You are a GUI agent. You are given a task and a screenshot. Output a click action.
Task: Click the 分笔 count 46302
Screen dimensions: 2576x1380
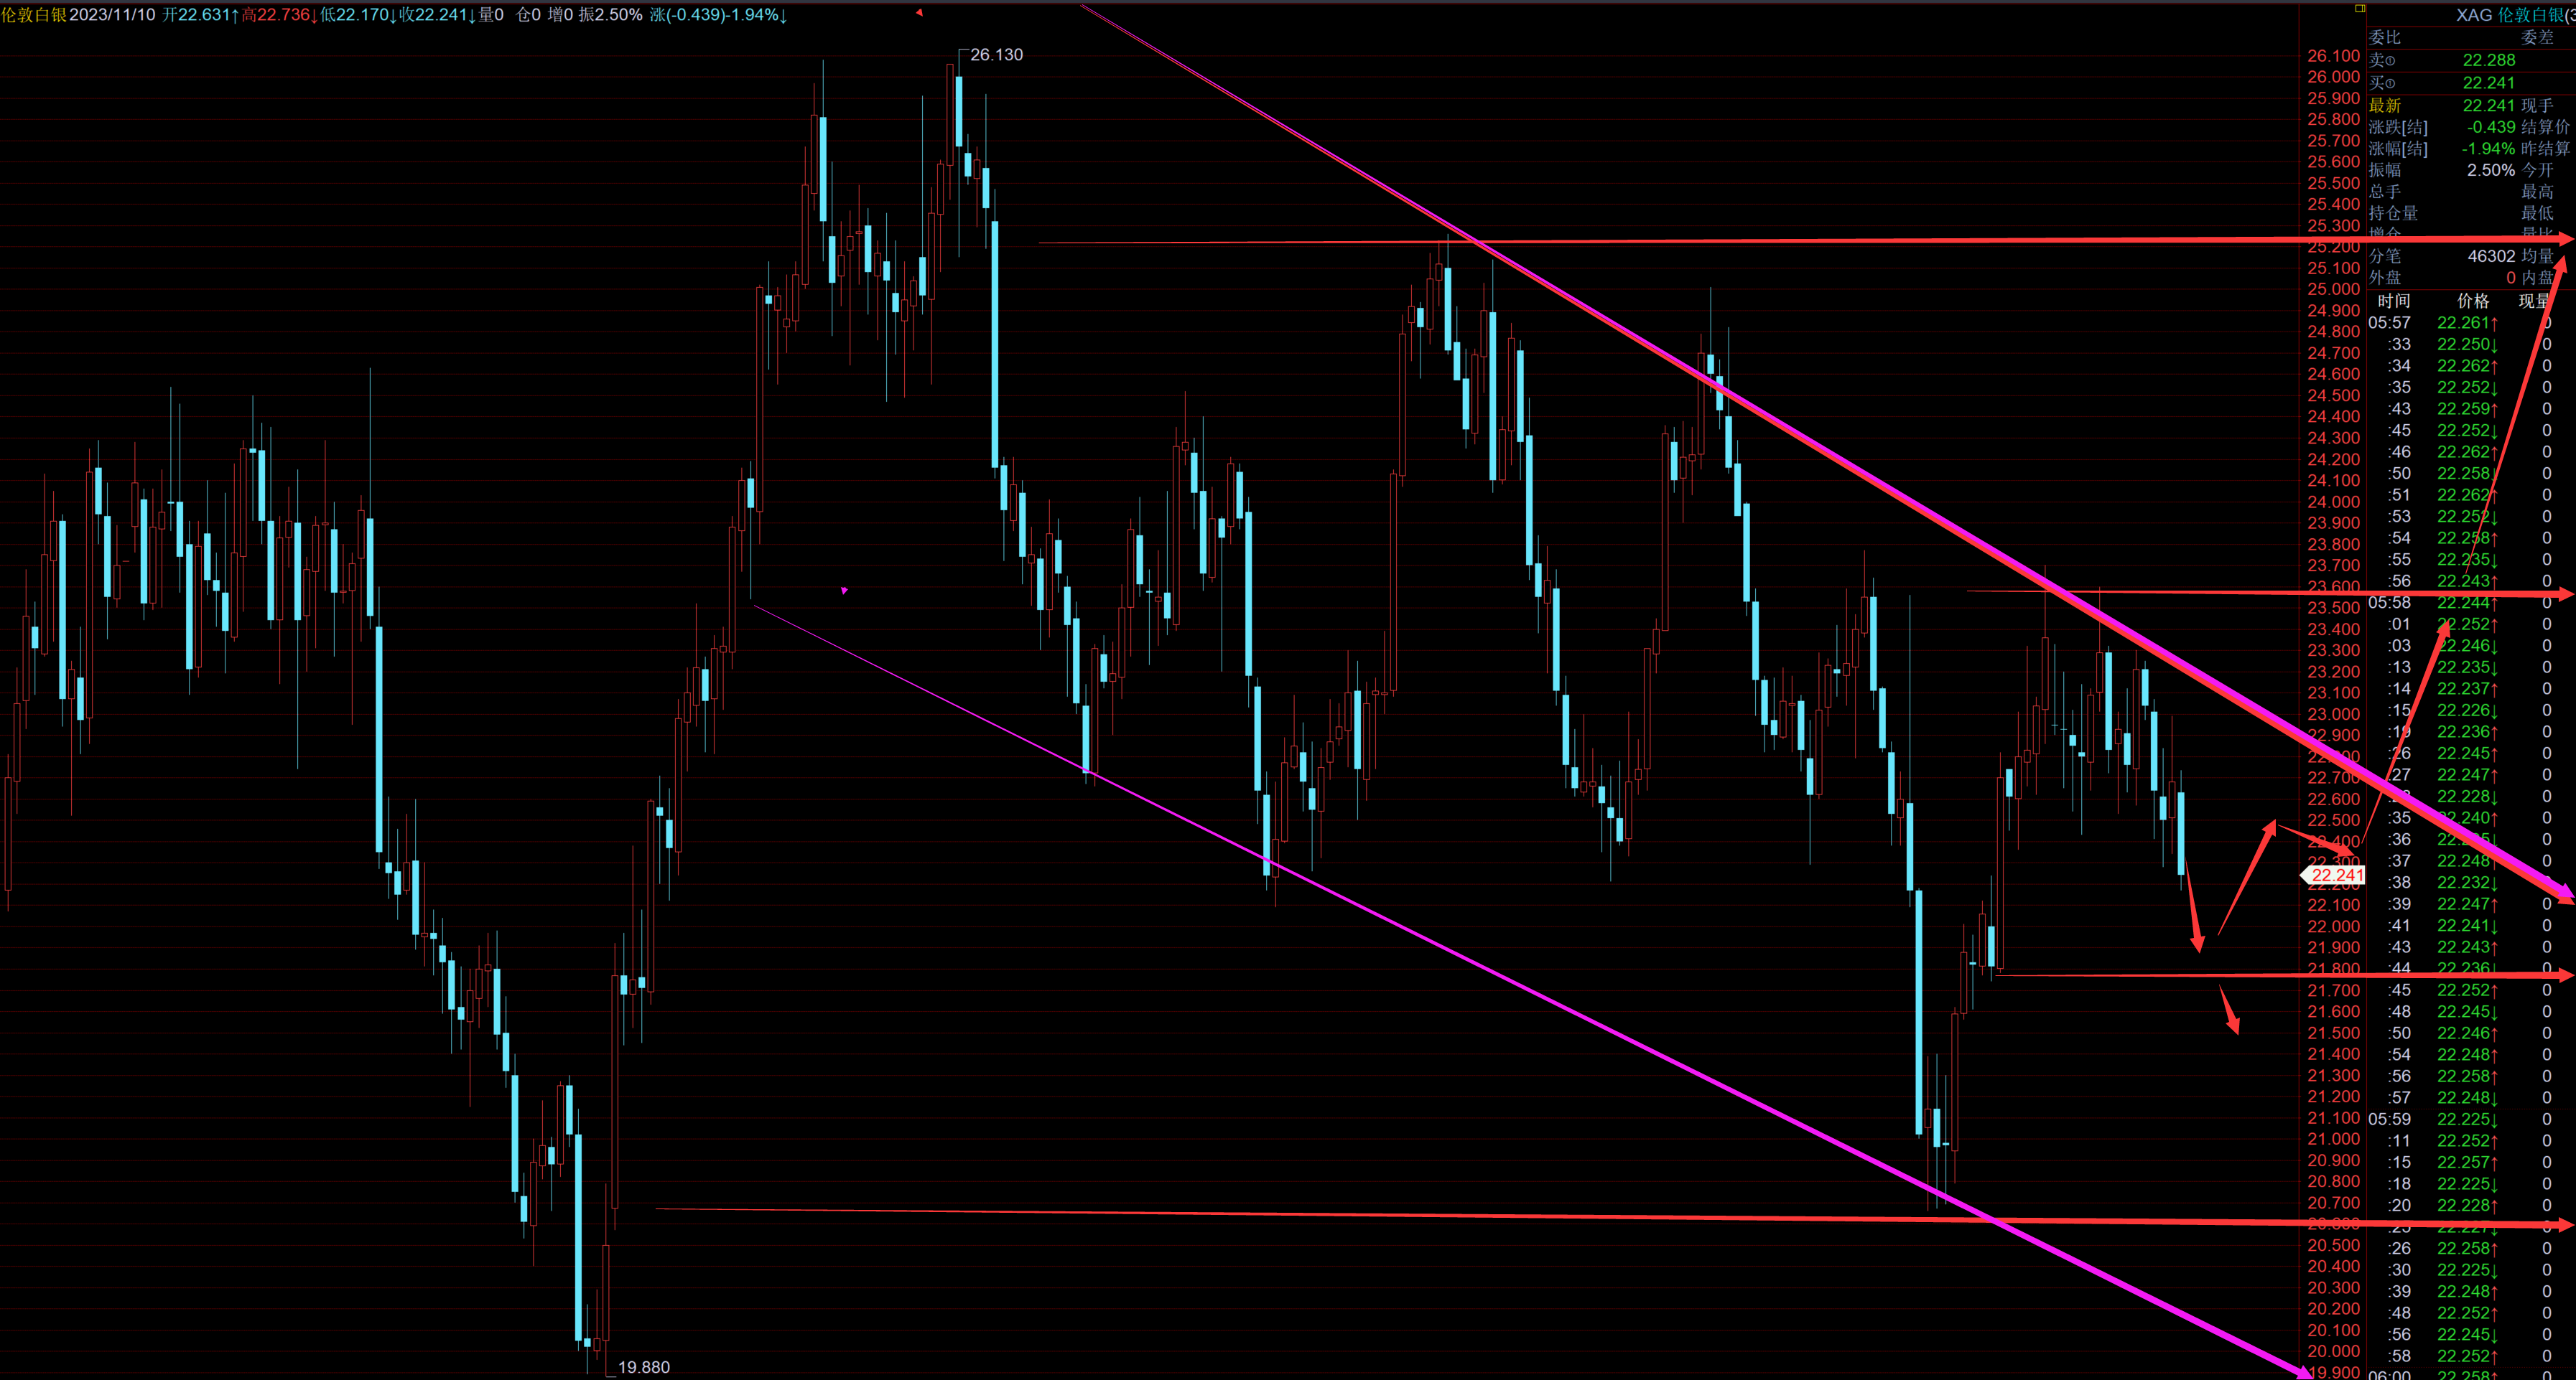tap(2491, 255)
